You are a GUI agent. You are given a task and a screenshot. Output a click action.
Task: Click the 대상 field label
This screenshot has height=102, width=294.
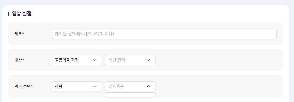coord(18,60)
